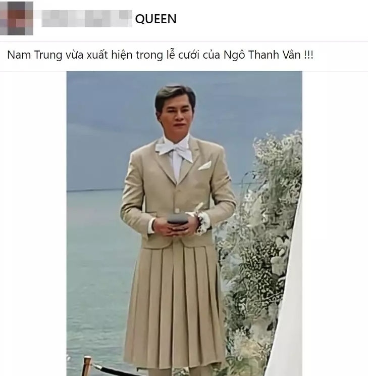368x376 pixels.
Task: Click the phone held in hands
Action: [177, 219]
